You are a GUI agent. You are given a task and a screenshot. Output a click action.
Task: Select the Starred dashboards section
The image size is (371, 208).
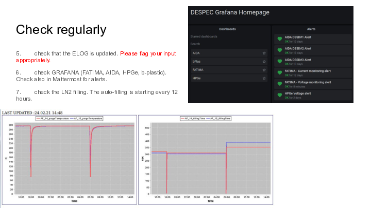coord(204,36)
